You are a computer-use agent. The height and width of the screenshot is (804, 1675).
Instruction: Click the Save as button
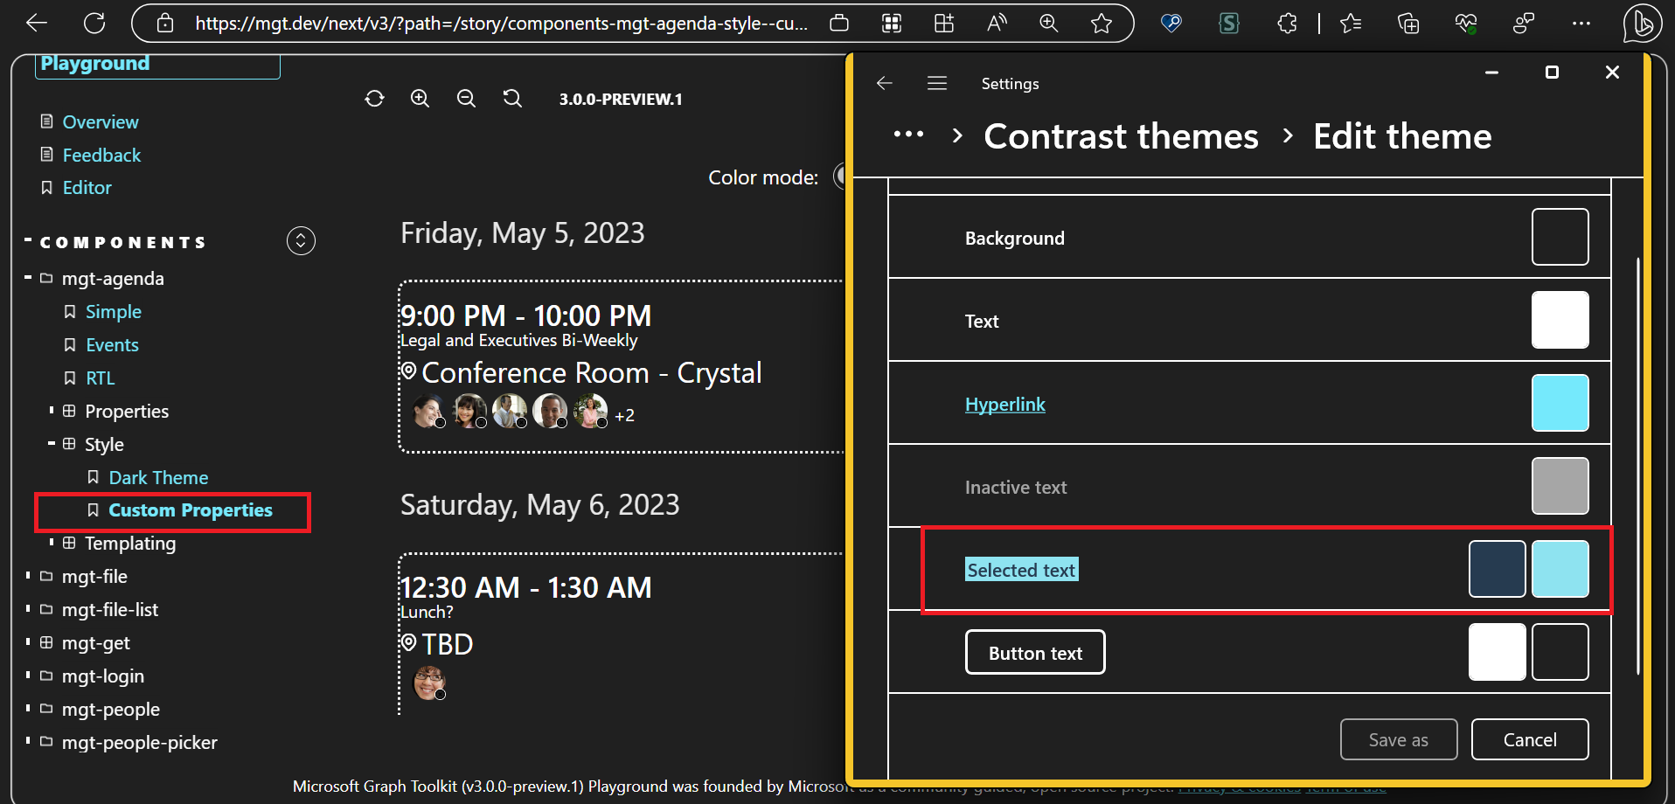(x=1398, y=738)
